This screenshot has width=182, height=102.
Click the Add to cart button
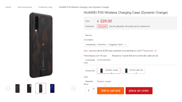(111, 91)
